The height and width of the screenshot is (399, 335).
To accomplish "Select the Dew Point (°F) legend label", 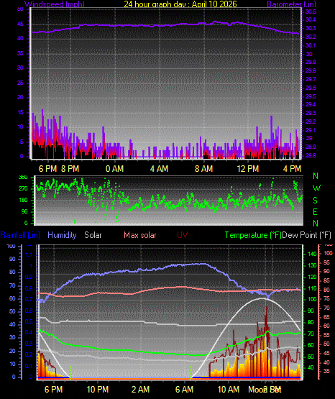I will pyautogui.click(x=307, y=235).
